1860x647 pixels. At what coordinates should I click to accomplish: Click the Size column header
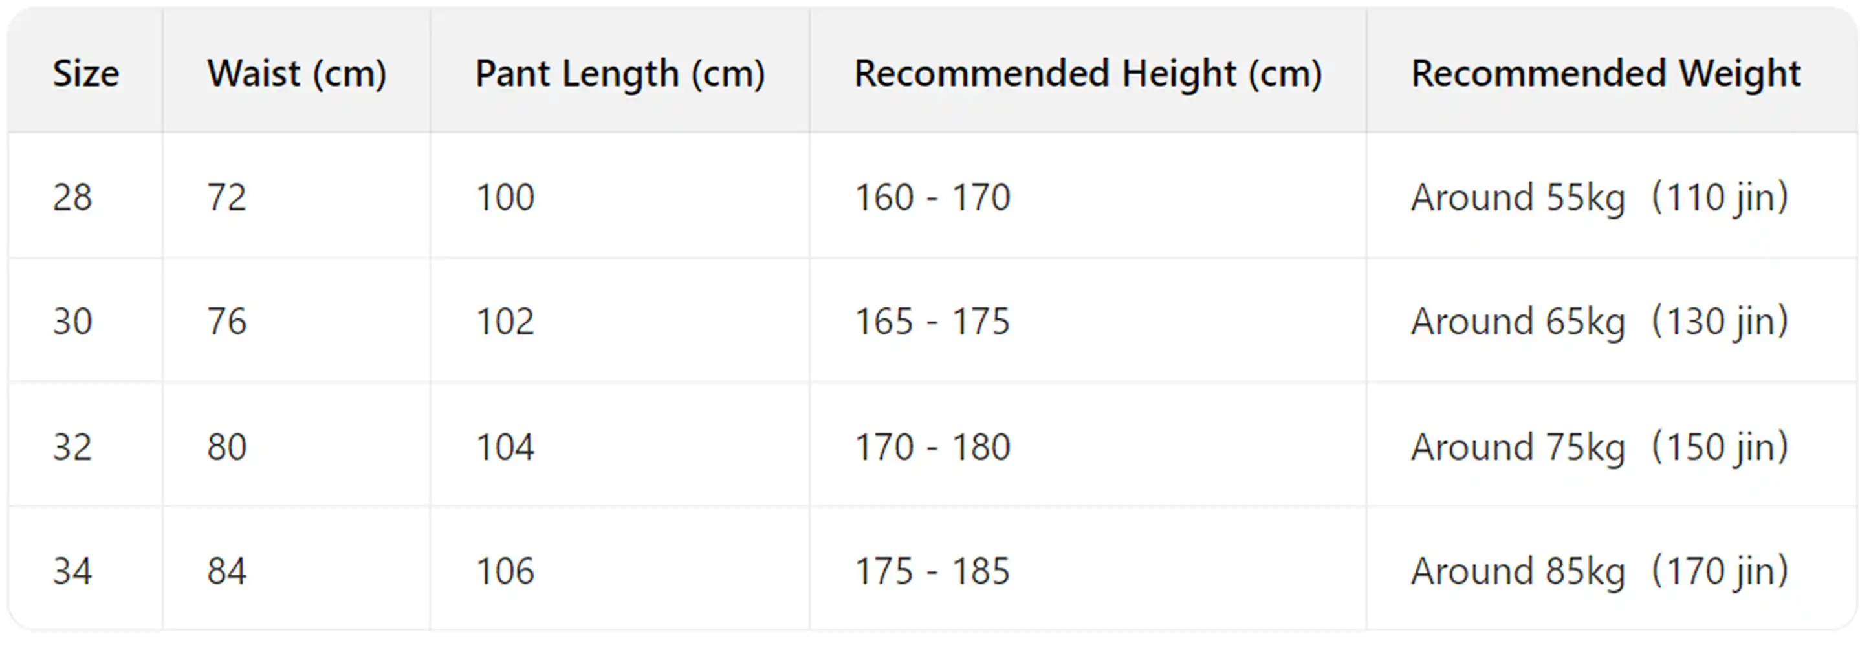85,74
